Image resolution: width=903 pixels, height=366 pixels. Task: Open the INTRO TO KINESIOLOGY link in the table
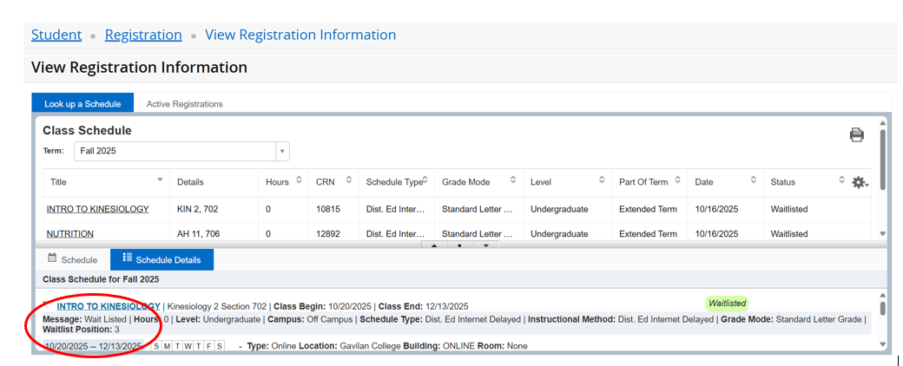tap(97, 209)
